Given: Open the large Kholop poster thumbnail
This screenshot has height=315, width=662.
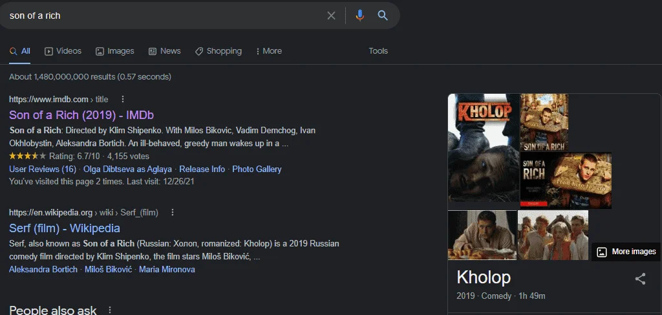Looking at the screenshot, I should click(484, 147).
